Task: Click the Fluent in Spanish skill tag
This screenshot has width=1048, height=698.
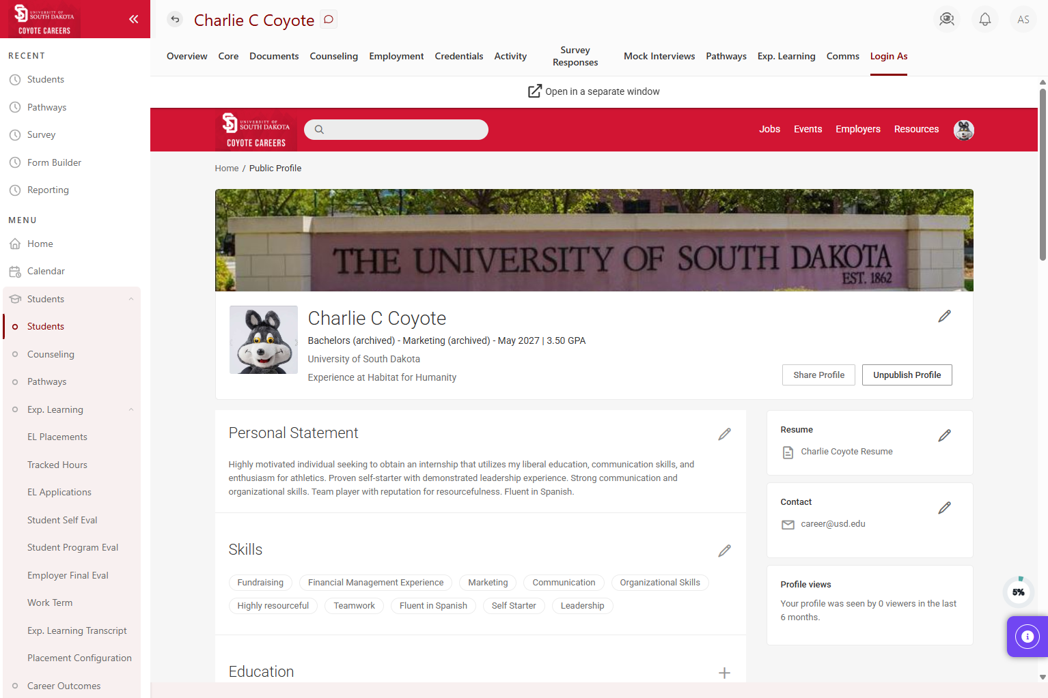Action: click(433, 606)
